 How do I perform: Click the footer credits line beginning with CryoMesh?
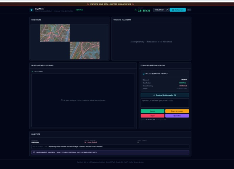tap(110, 162)
